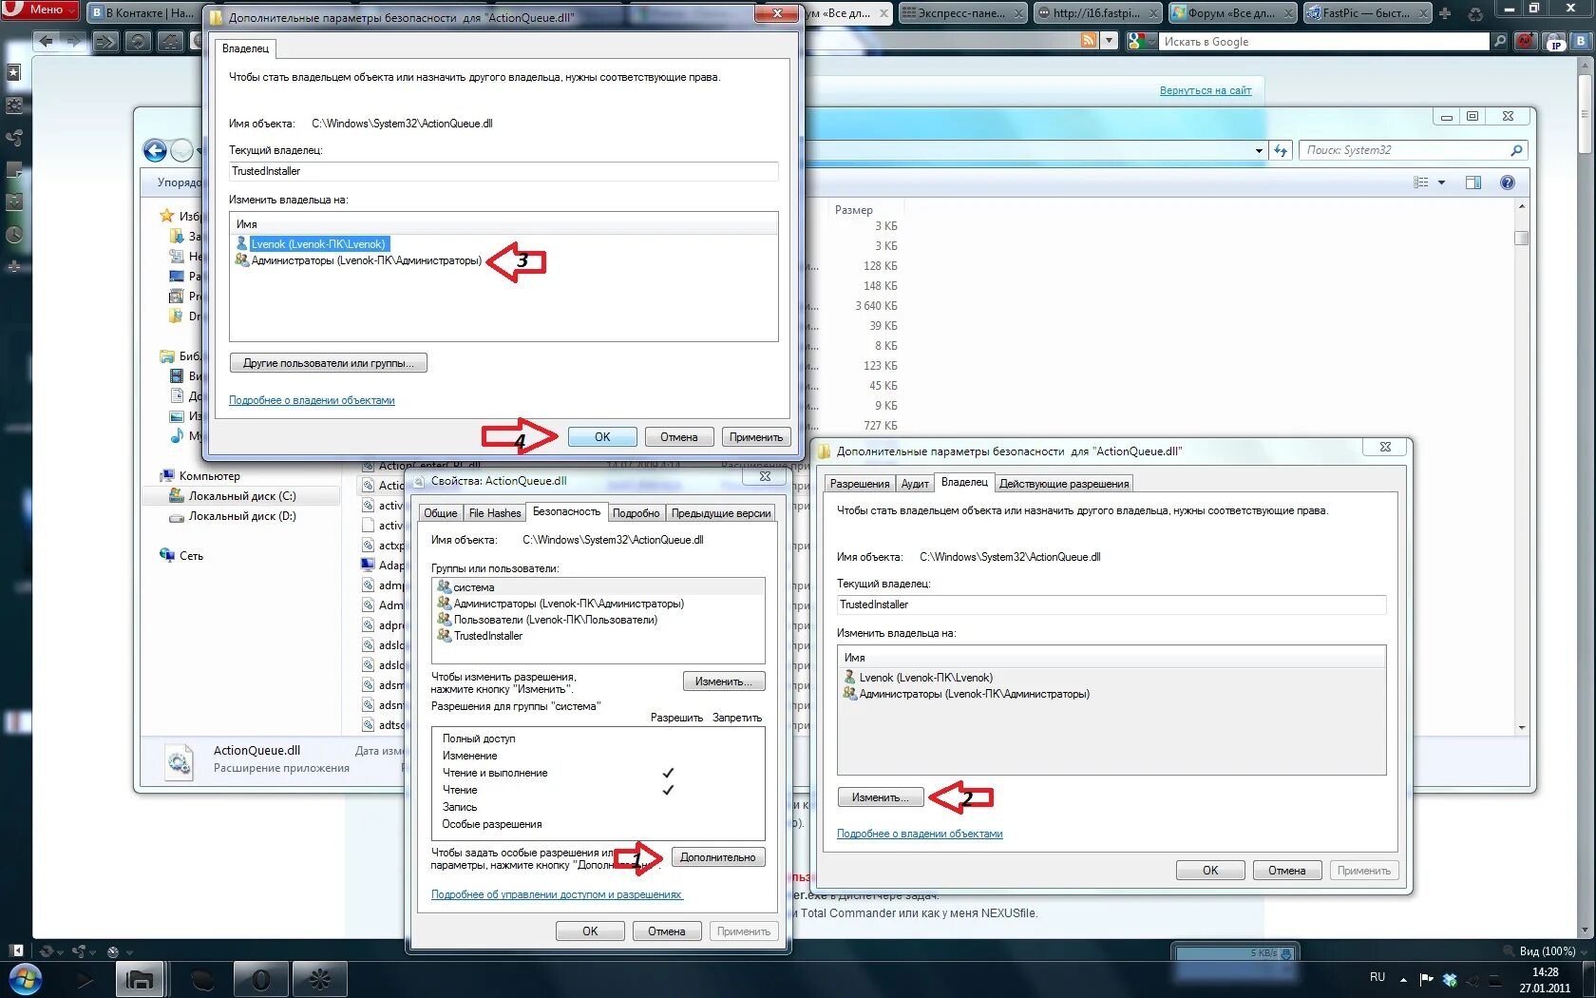Click Изменить... button in Свойства dialog
This screenshot has width=1596, height=998.
point(724,681)
